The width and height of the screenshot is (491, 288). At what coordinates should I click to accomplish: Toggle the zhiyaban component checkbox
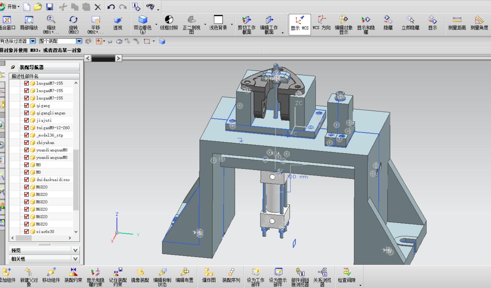pyautogui.click(x=26, y=142)
